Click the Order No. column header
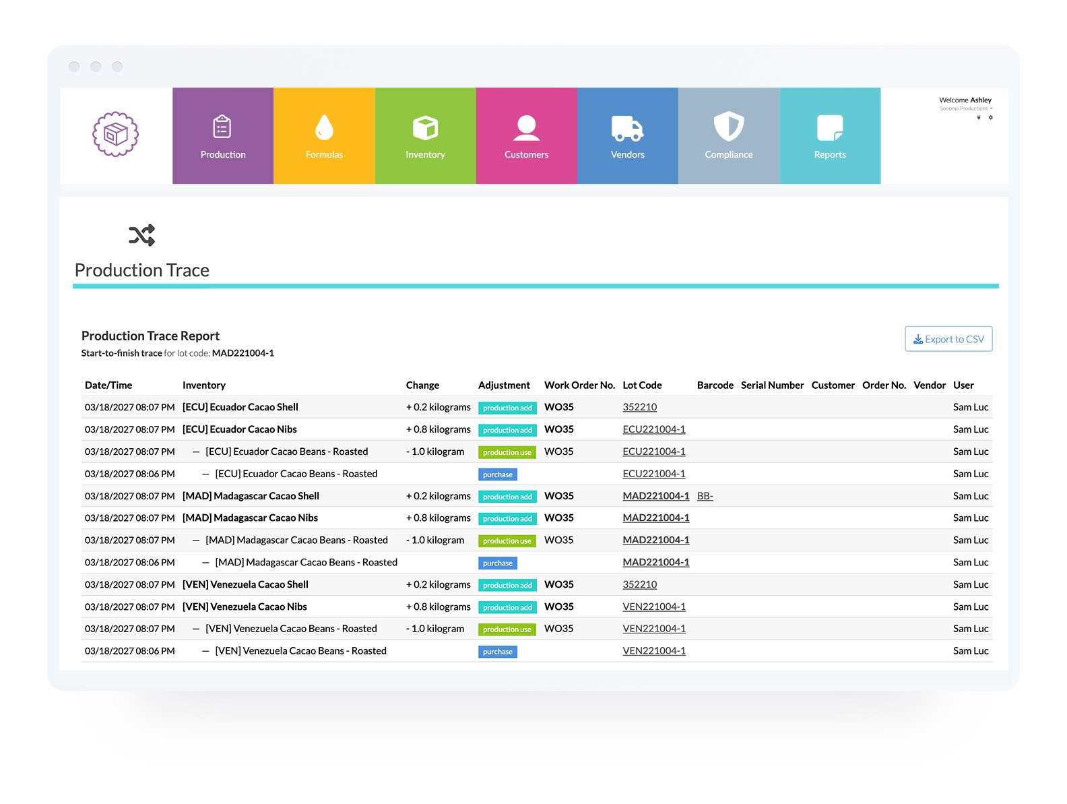Screen dimensions: 1067x804 pos(884,385)
